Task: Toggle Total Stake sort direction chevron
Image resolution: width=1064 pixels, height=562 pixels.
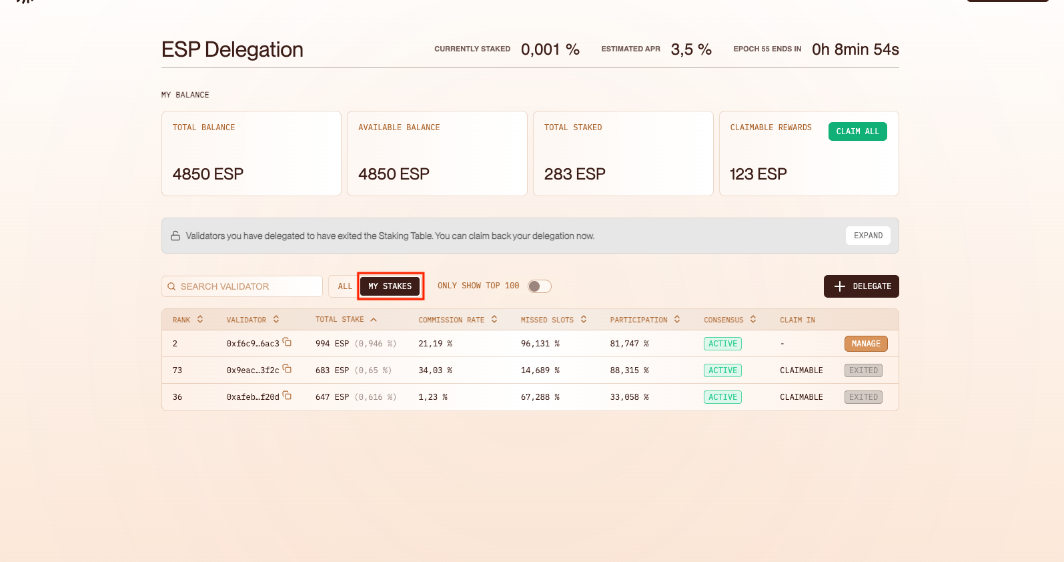Action: [x=374, y=320]
